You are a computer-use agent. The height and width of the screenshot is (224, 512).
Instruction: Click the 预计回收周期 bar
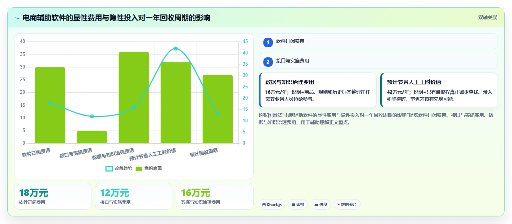pos(218,109)
